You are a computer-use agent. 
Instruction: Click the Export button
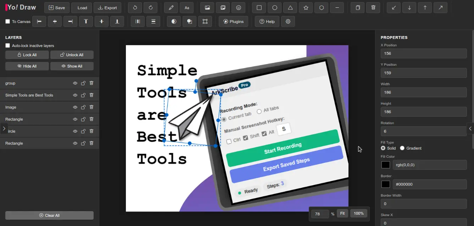tap(107, 7)
